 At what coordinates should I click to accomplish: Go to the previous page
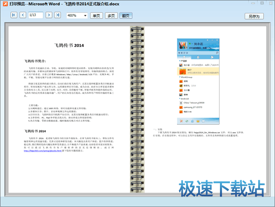tap(23, 15)
